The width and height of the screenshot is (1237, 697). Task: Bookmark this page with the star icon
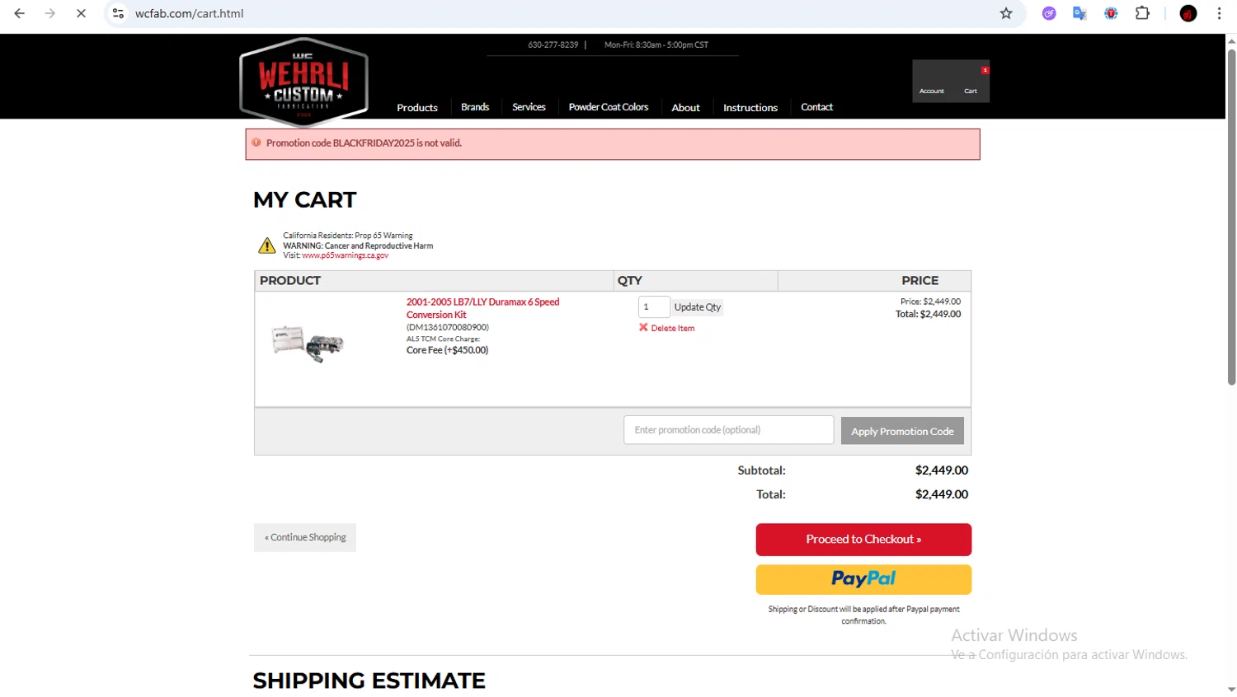pyautogui.click(x=1006, y=13)
